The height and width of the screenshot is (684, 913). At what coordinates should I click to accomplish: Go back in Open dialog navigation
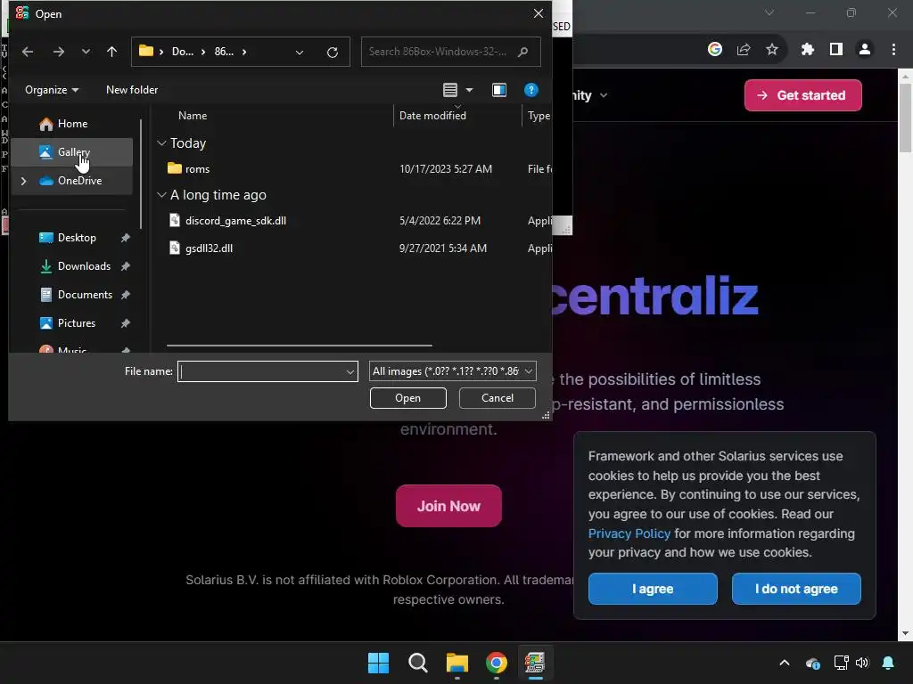28,52
